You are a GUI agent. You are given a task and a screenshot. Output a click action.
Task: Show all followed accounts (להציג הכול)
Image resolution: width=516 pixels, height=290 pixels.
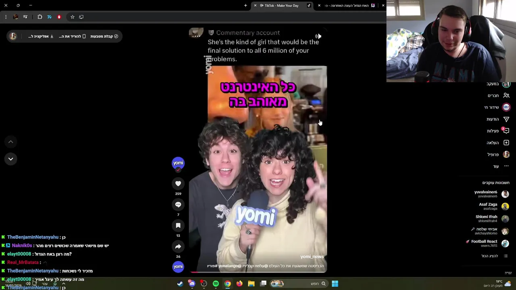tap(494, 256)
